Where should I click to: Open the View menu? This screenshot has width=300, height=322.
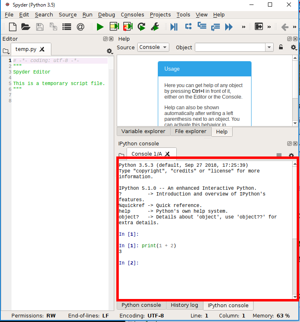(x=201, y=15)
